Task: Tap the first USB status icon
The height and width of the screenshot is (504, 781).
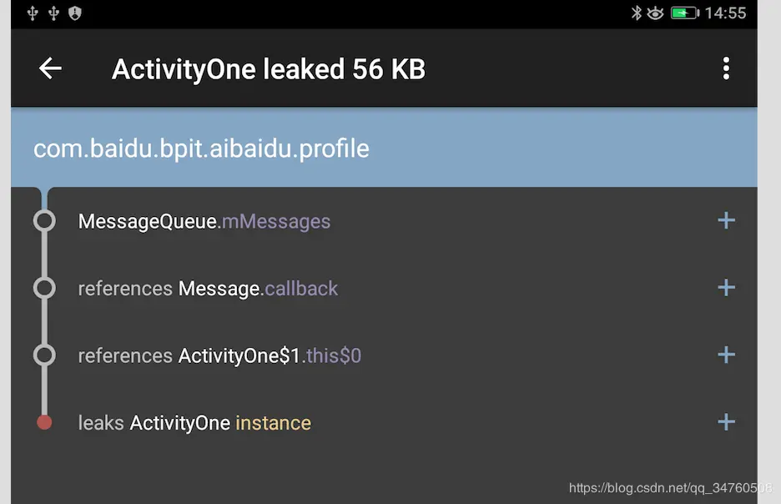Action: pyautogui.click(x=33, y=13)
